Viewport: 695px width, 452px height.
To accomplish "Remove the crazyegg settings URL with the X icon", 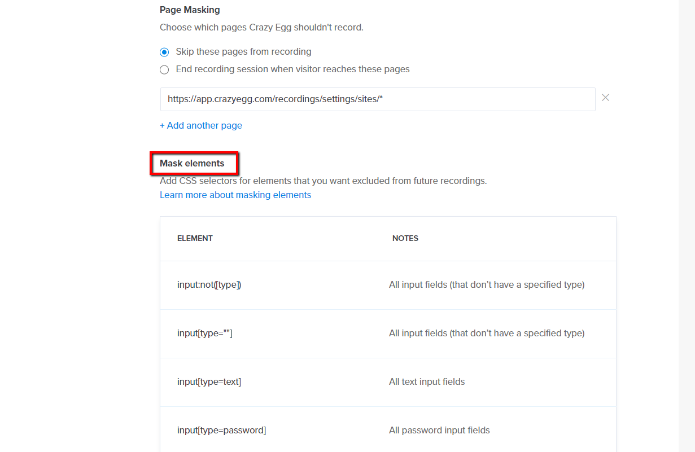I will point(605,98).
